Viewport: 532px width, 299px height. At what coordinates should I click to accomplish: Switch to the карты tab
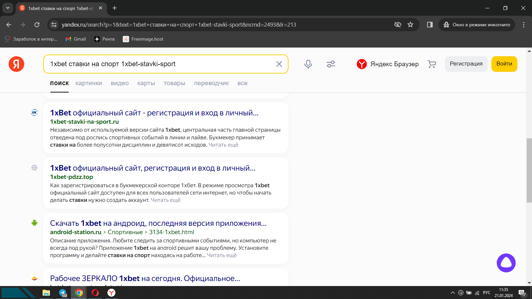pos(146,83)
